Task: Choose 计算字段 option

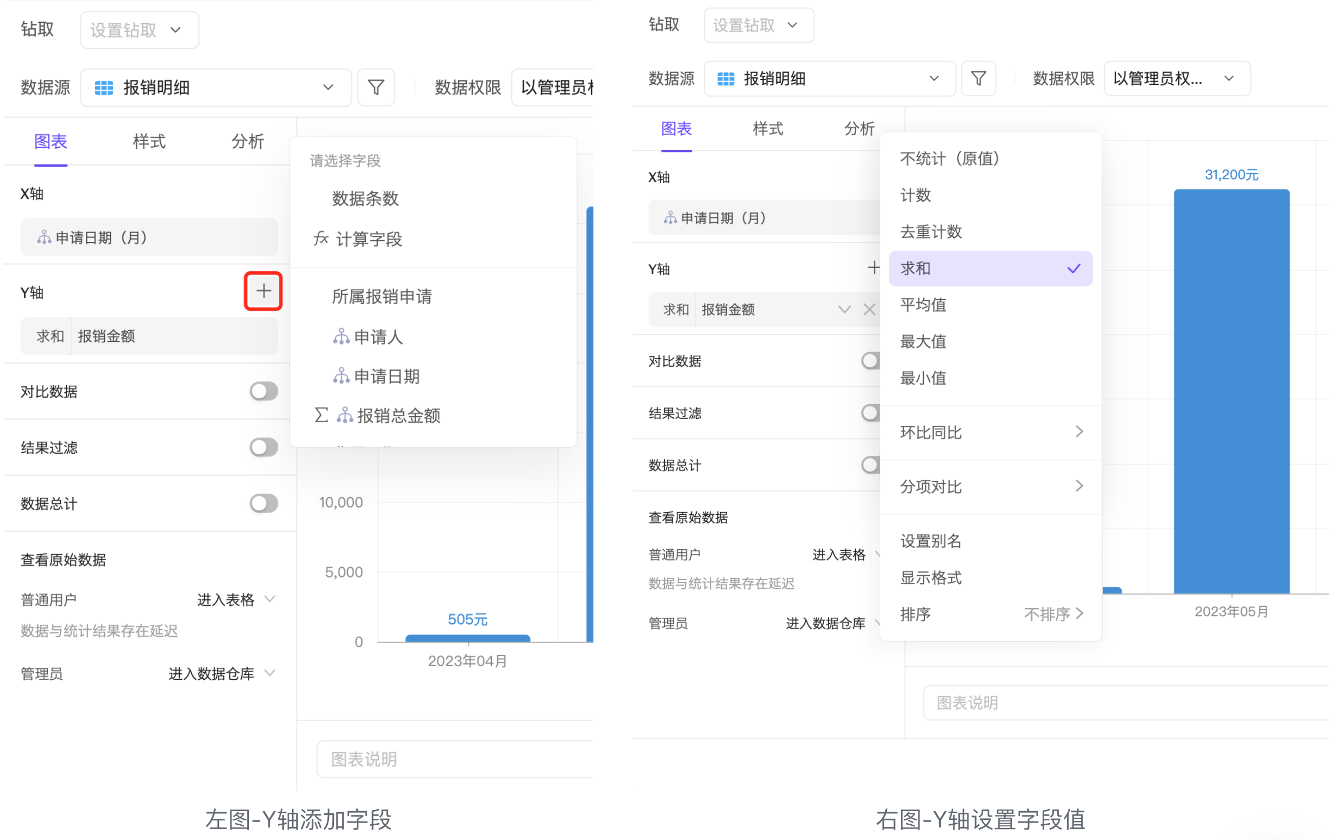Action: coord(434,239)
